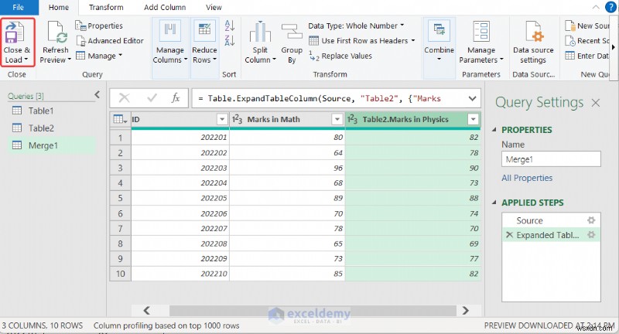
Task: Collapse the Queries pane
Action: point(97,94)
